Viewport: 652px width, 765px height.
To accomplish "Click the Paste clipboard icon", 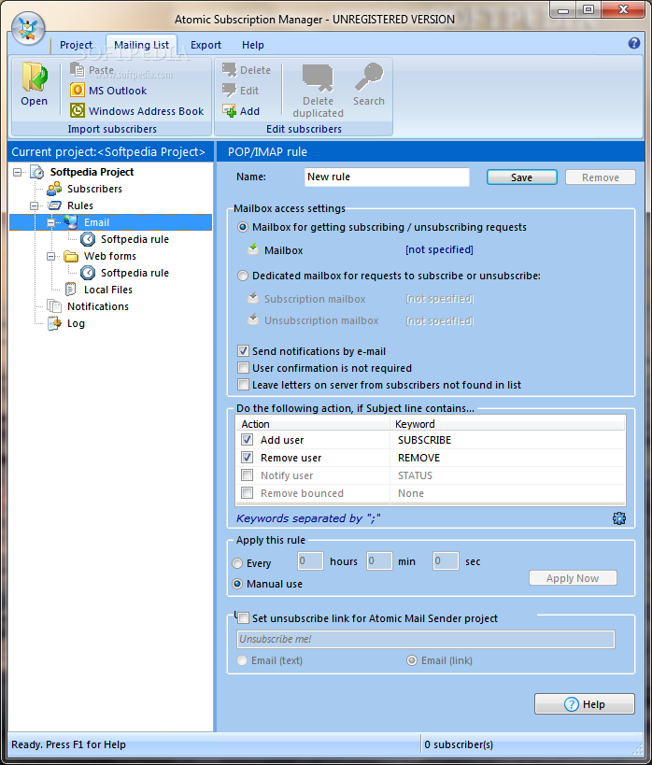I will point(78,70).
